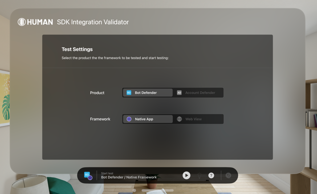Click the 'Select the product' instruction text

tap(115, 58)
